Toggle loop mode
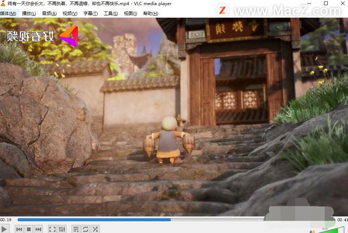 (86, 229)
